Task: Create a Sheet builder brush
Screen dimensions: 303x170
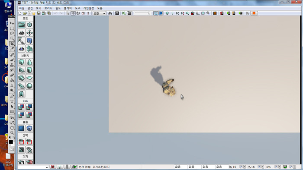Action: (x=29, y=78)
